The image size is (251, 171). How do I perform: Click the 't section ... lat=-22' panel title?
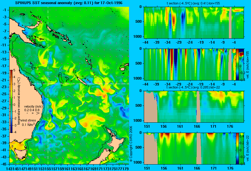pyautogui.click(x=193, y=88)
